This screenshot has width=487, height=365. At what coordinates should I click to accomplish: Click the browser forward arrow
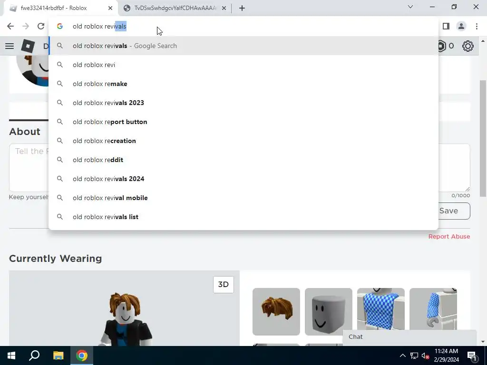point(26,27)
